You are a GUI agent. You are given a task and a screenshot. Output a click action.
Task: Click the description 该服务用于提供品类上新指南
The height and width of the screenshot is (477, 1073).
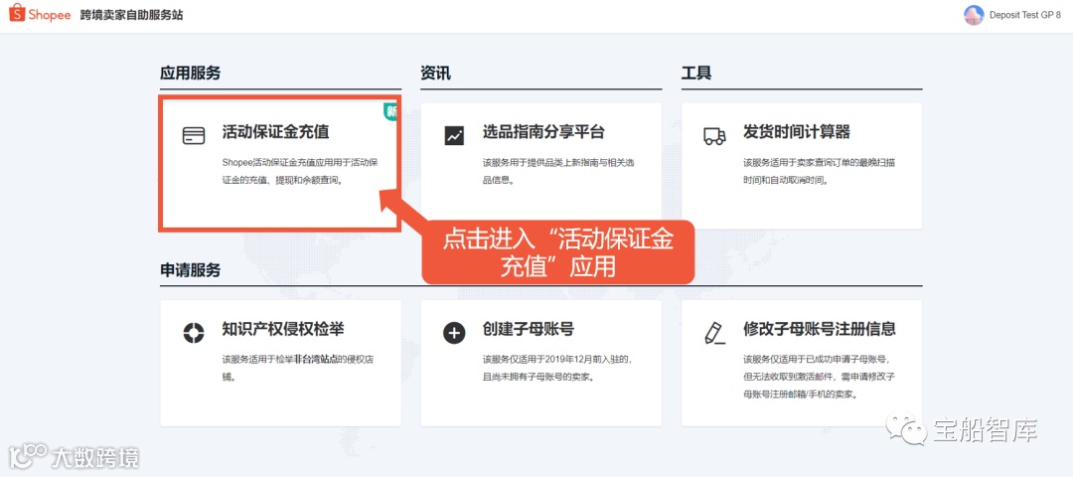click(560, 172)
